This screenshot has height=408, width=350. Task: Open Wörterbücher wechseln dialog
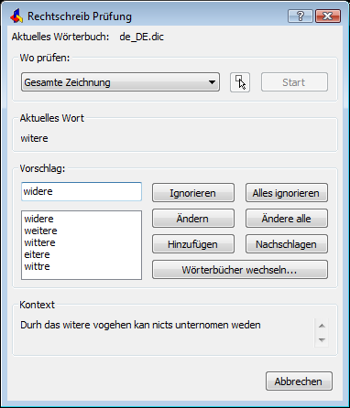240,270
